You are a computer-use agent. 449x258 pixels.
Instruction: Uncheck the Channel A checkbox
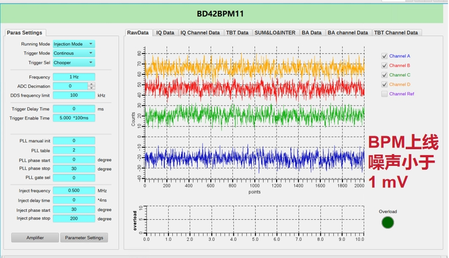click(385, 56)
